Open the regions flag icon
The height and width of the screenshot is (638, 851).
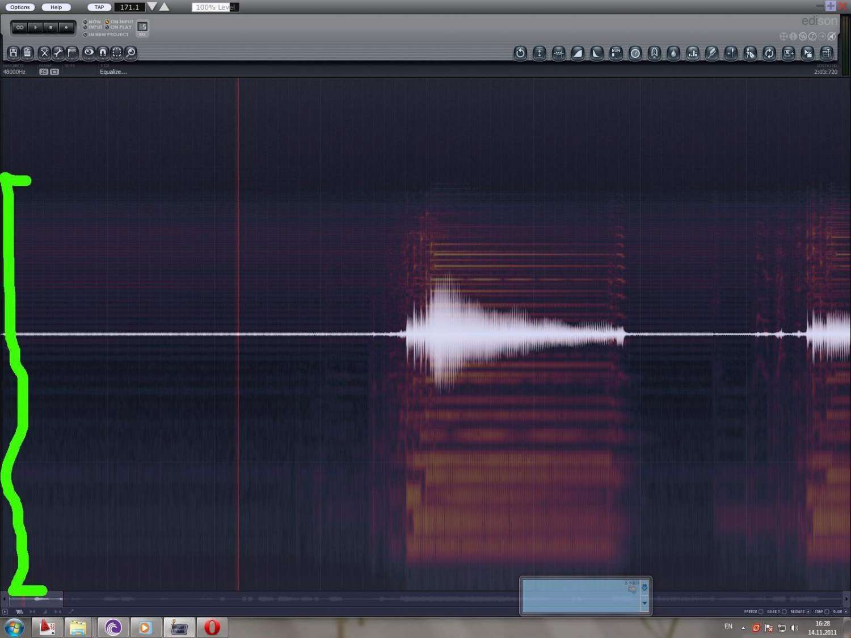click(x=72, y=53)
